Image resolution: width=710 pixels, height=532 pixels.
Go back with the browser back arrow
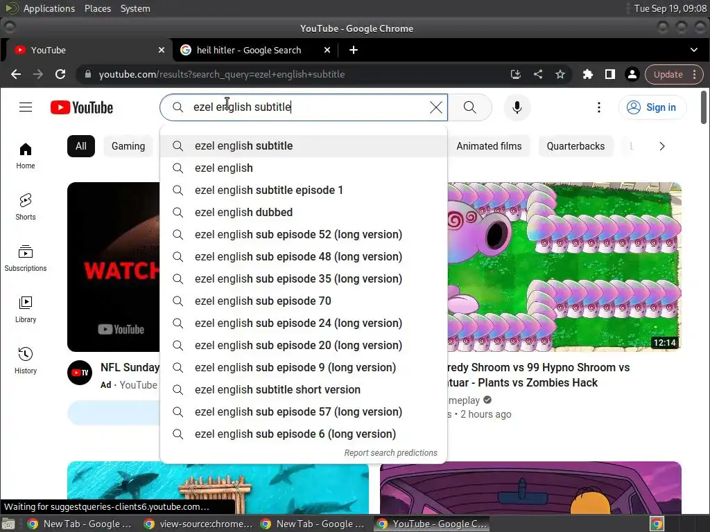(x=16, y=74)
